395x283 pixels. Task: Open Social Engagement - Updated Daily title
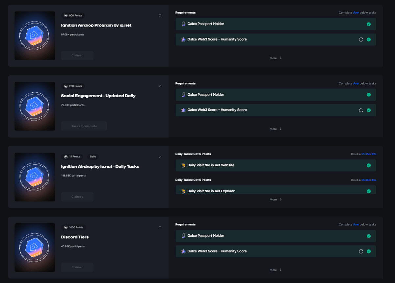pyautogui.click(x=98, y=96)
